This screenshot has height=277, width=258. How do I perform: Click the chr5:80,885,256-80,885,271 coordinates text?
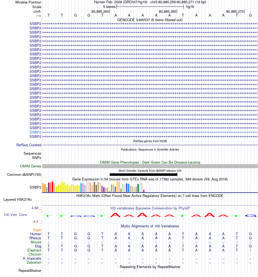pos(178,2)
